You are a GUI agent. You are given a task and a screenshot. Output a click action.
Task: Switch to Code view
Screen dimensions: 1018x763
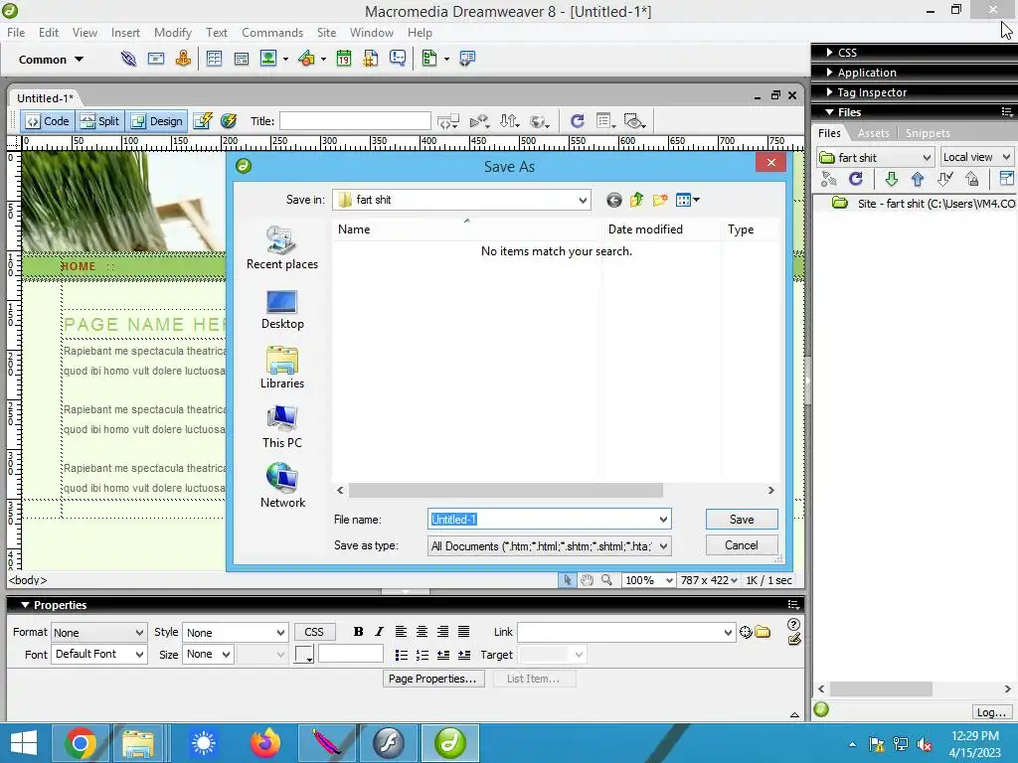coord(48,121)
